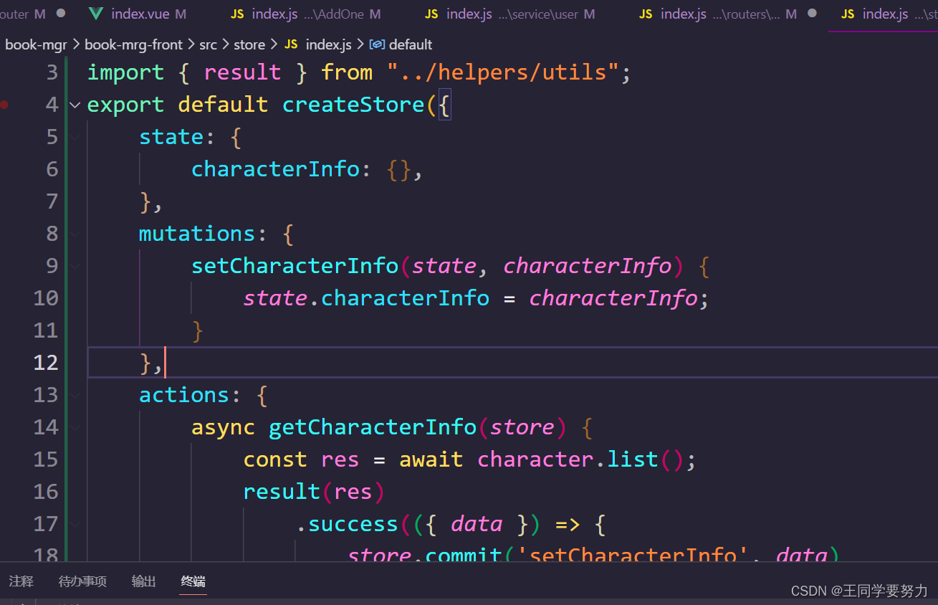Click the export keyword on line 4
938x605 pixels.
click(x=125, y=105)
